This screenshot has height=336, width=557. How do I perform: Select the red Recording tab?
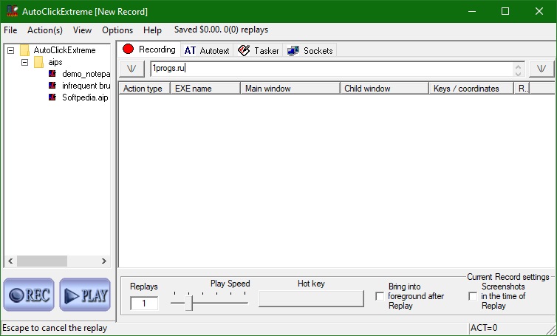(149, 49)
